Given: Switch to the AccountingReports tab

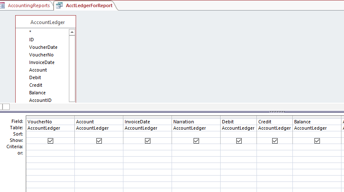Looking at the screenshot, I should [26, 5].
